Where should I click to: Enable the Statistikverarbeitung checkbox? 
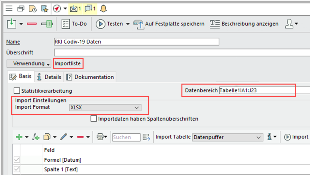17,91
